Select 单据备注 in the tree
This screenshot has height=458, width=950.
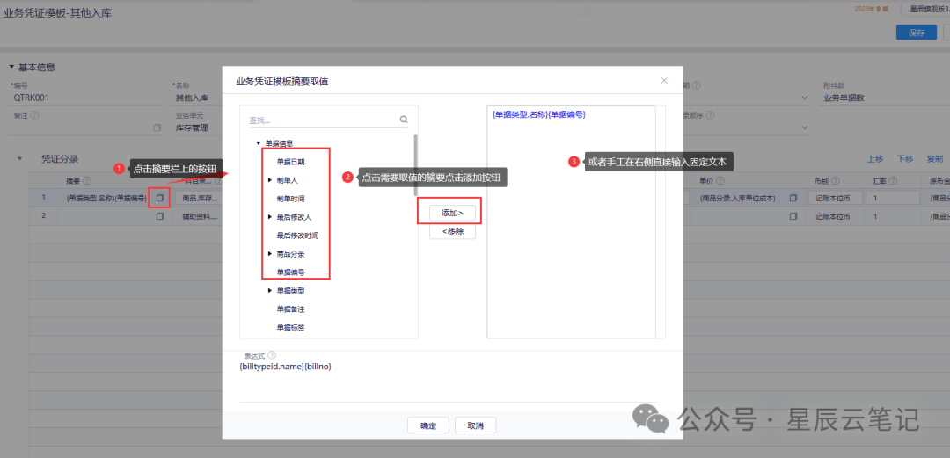point(290,309)
